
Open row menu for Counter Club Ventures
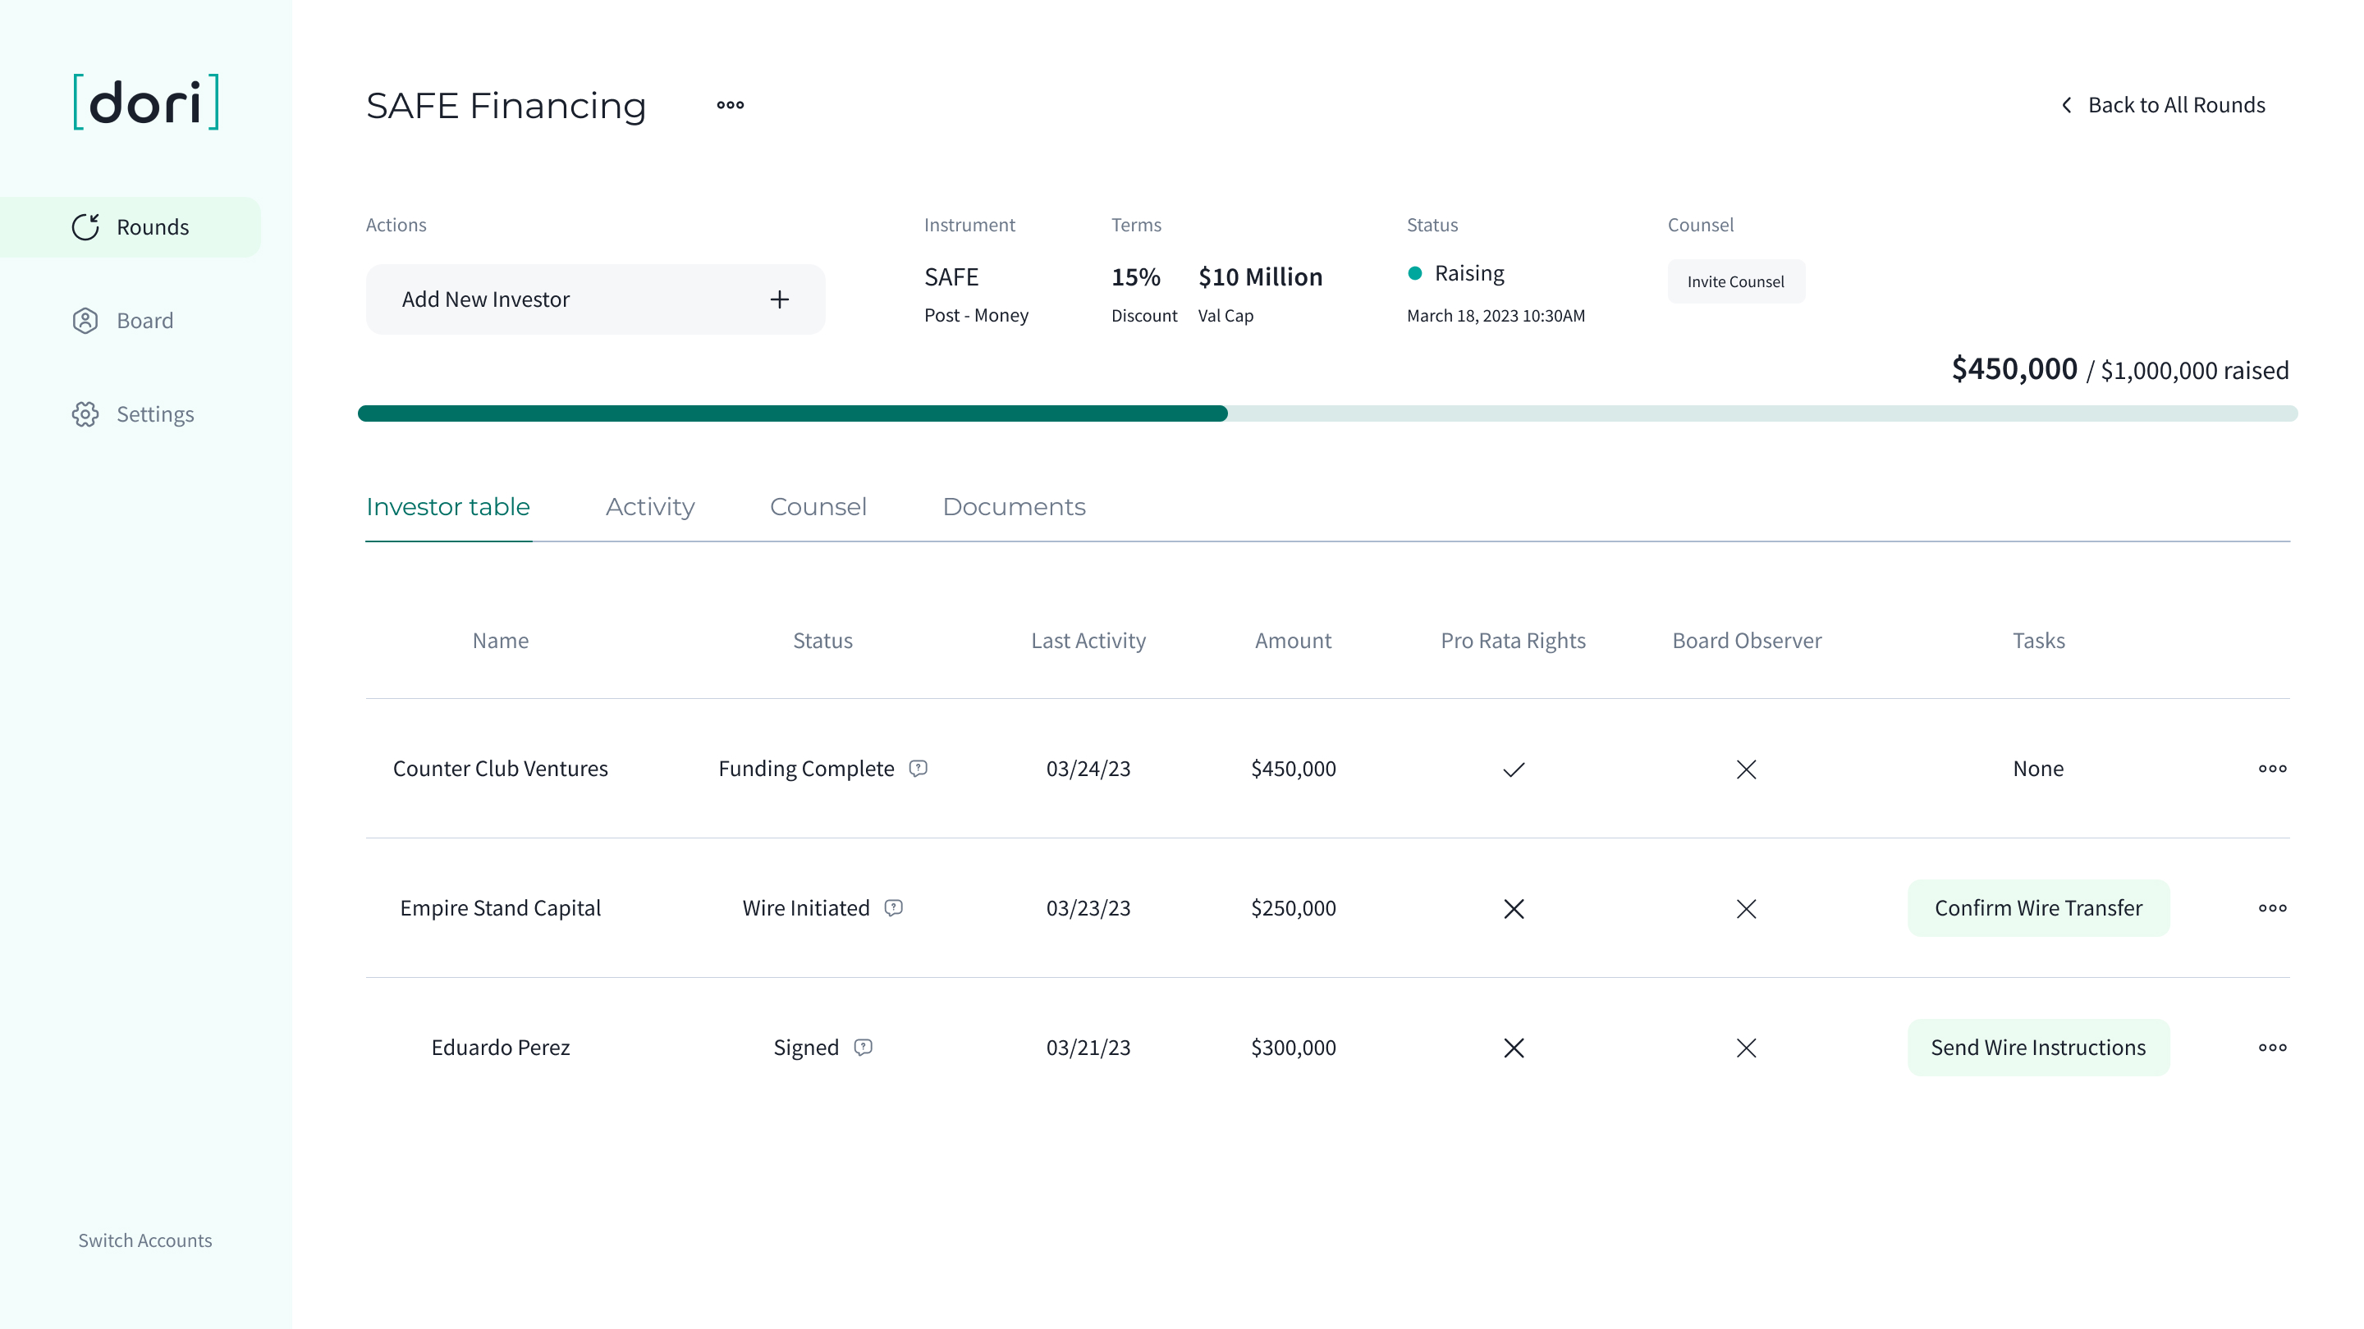point(2272,769)
